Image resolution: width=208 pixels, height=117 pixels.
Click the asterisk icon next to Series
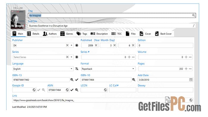tap(77, 57)
